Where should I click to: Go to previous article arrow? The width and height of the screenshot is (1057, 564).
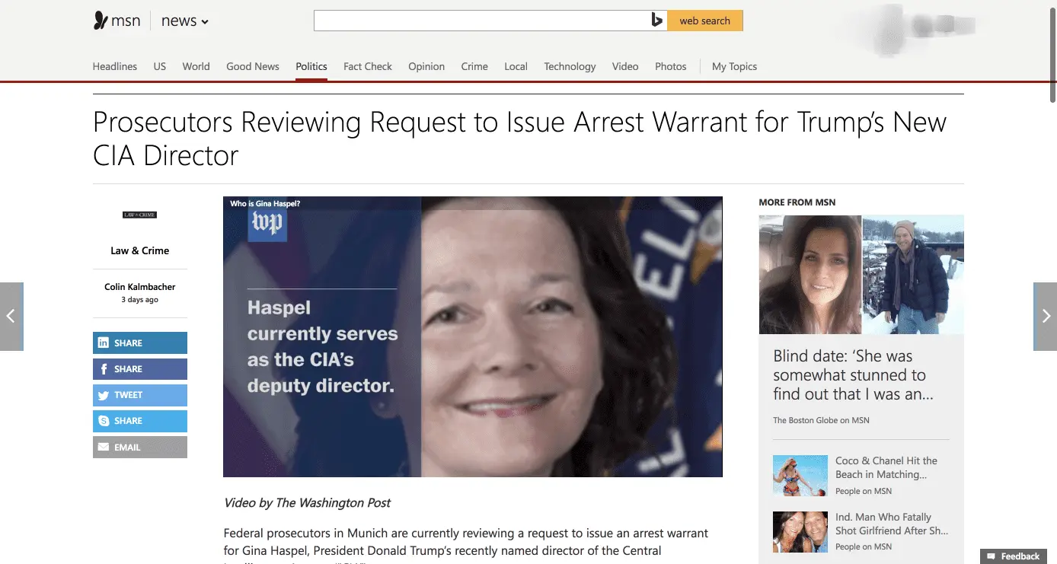pos(11,317)
